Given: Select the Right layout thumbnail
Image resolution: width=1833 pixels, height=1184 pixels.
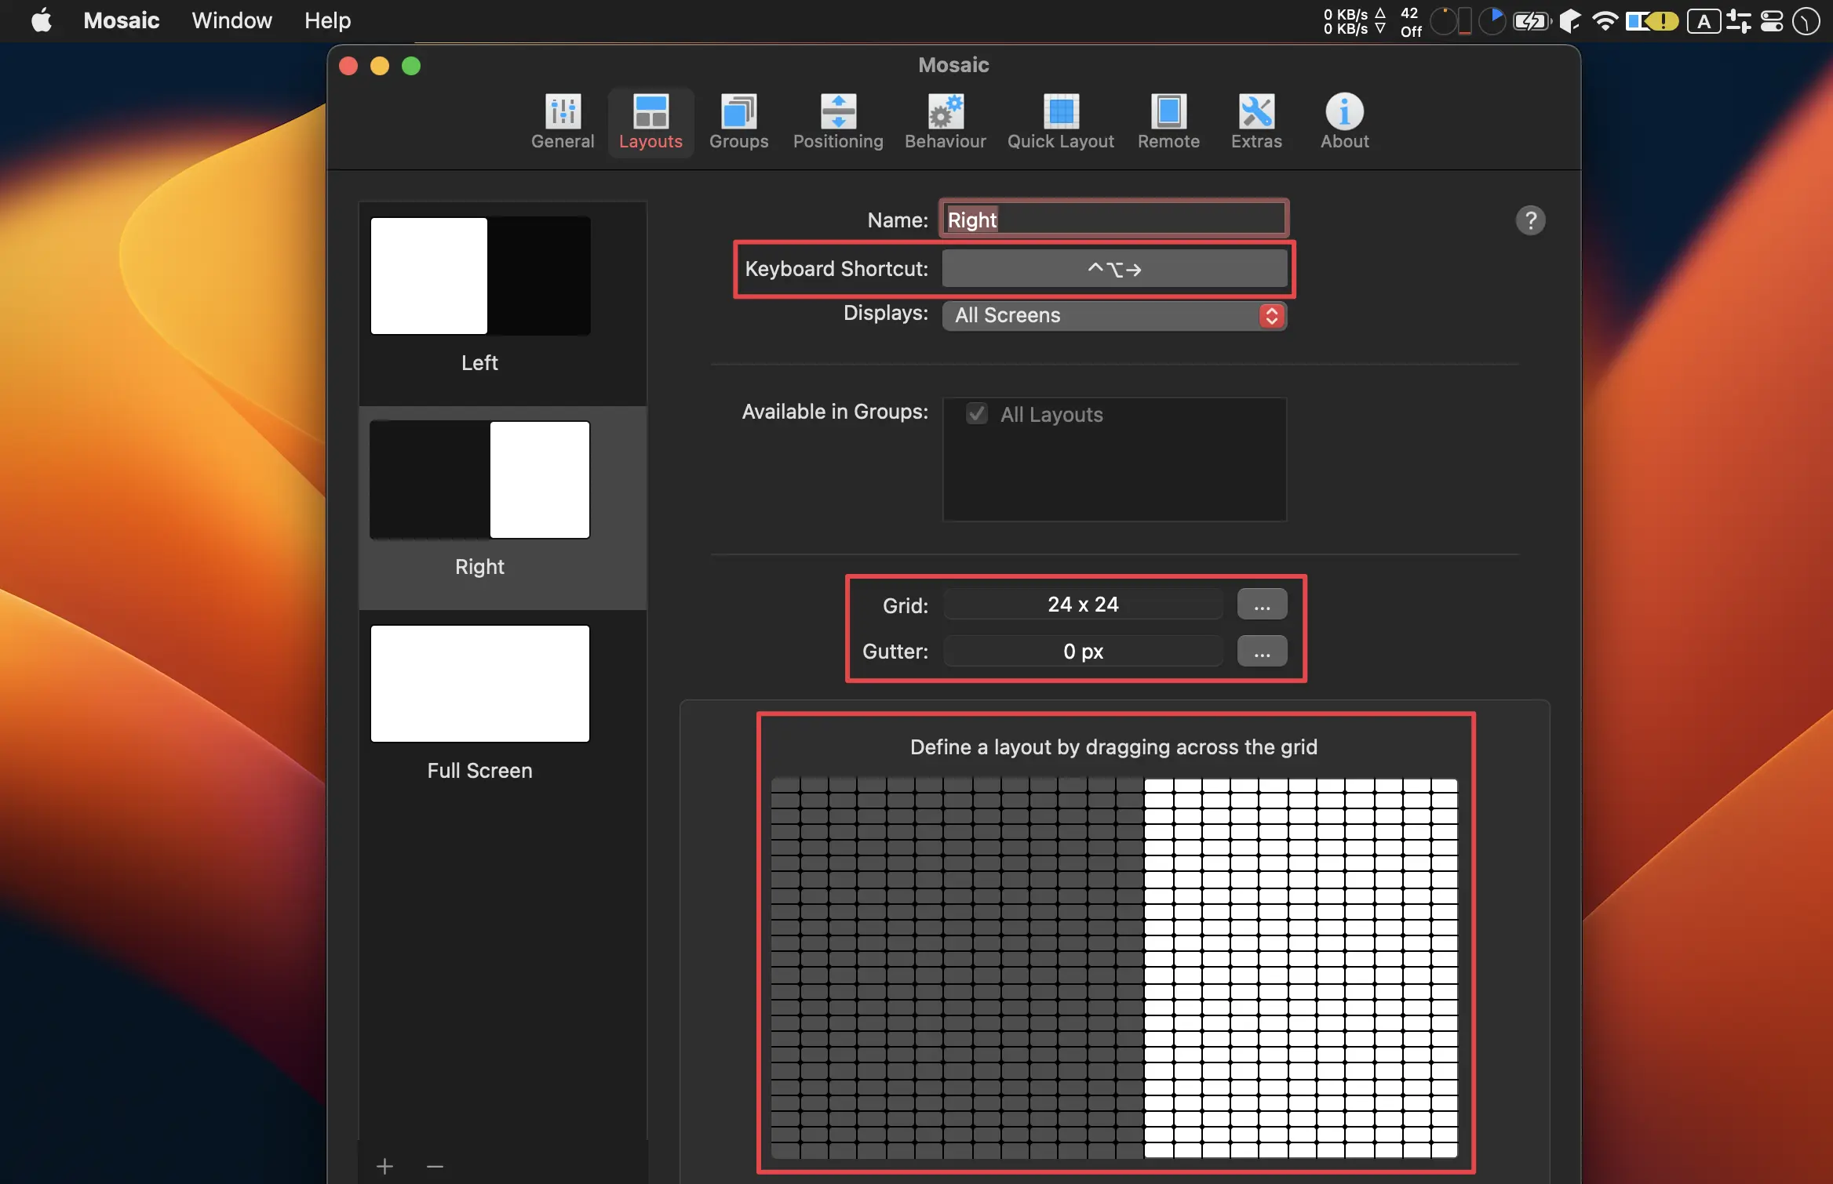Looking at the screenshot, I should click(480, 480).
